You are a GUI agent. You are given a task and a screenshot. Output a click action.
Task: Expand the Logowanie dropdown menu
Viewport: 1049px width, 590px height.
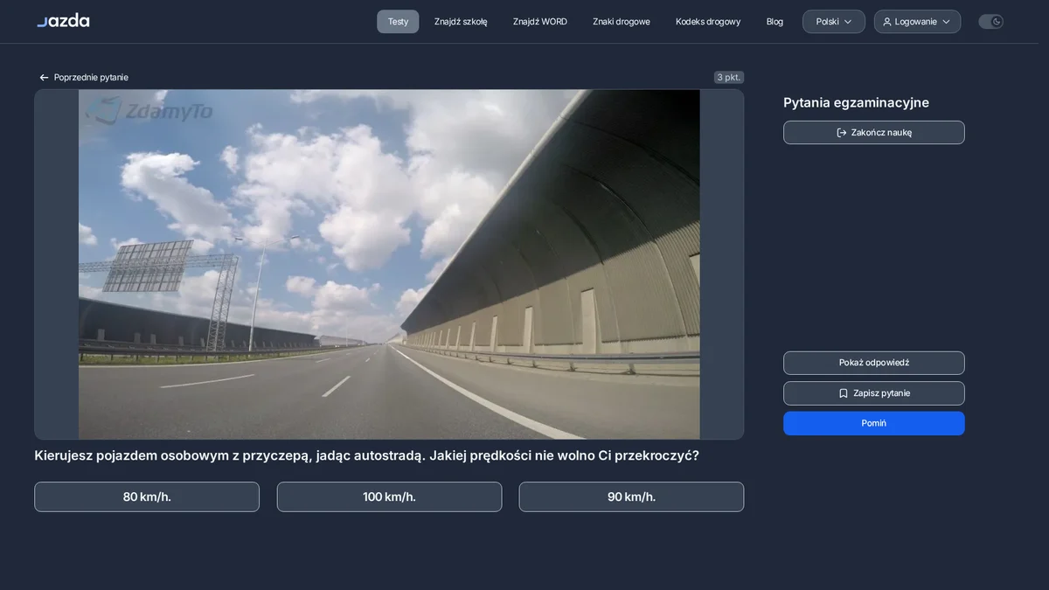[917, 22]
